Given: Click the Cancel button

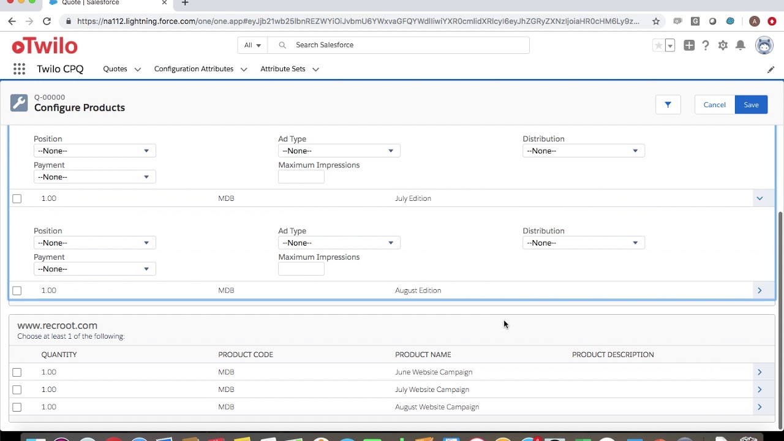Looking at the screenshot, I should tap(714, 105).
